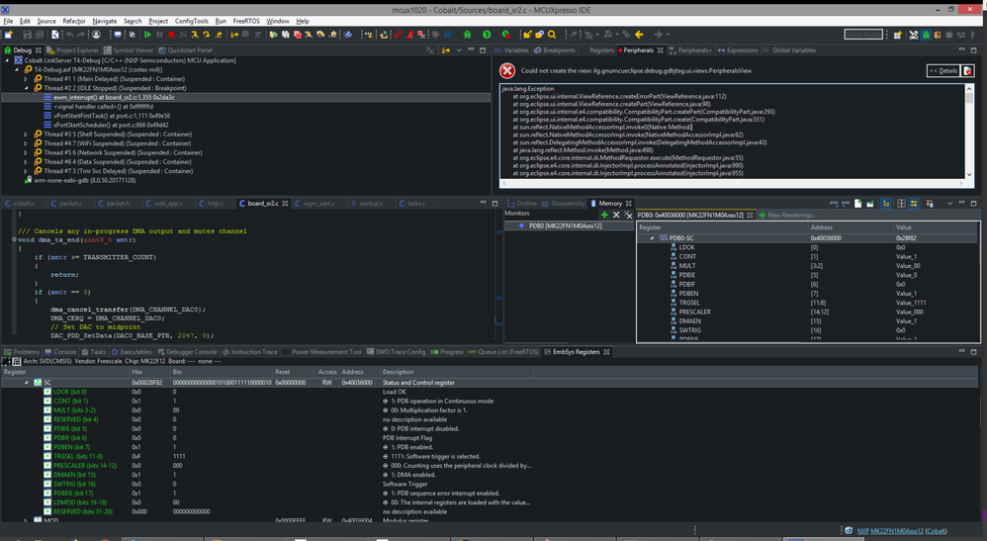
Task: Click the Details button in error view
Action: tap(942, 71)
